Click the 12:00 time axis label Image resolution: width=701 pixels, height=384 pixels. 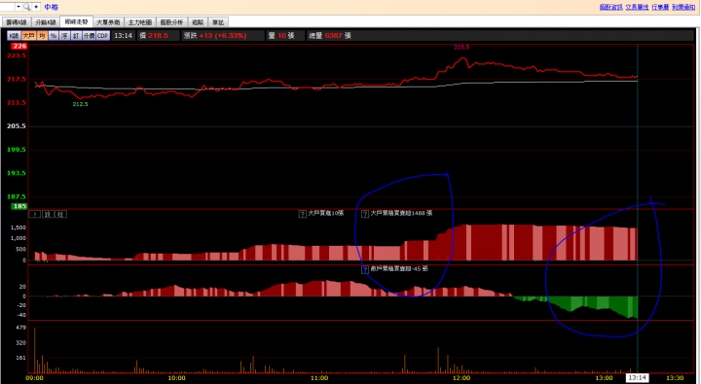[461, 378]
